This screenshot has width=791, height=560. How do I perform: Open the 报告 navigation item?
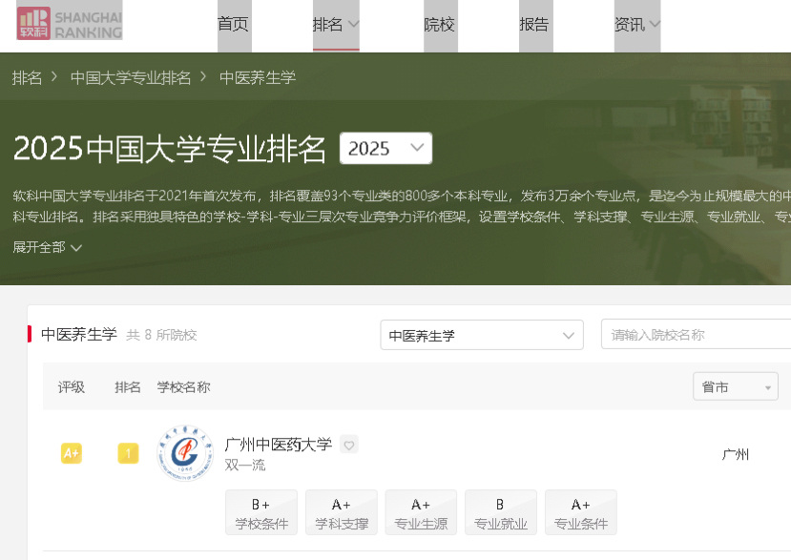[534, 25]
